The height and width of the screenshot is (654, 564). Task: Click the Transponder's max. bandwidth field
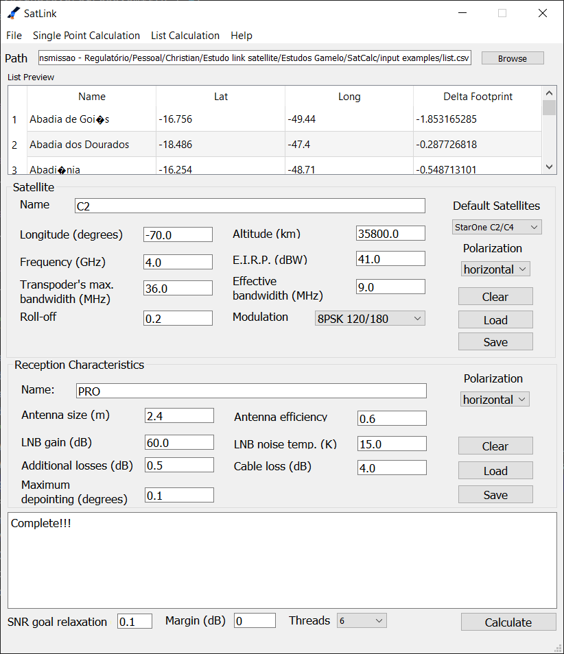178,288
